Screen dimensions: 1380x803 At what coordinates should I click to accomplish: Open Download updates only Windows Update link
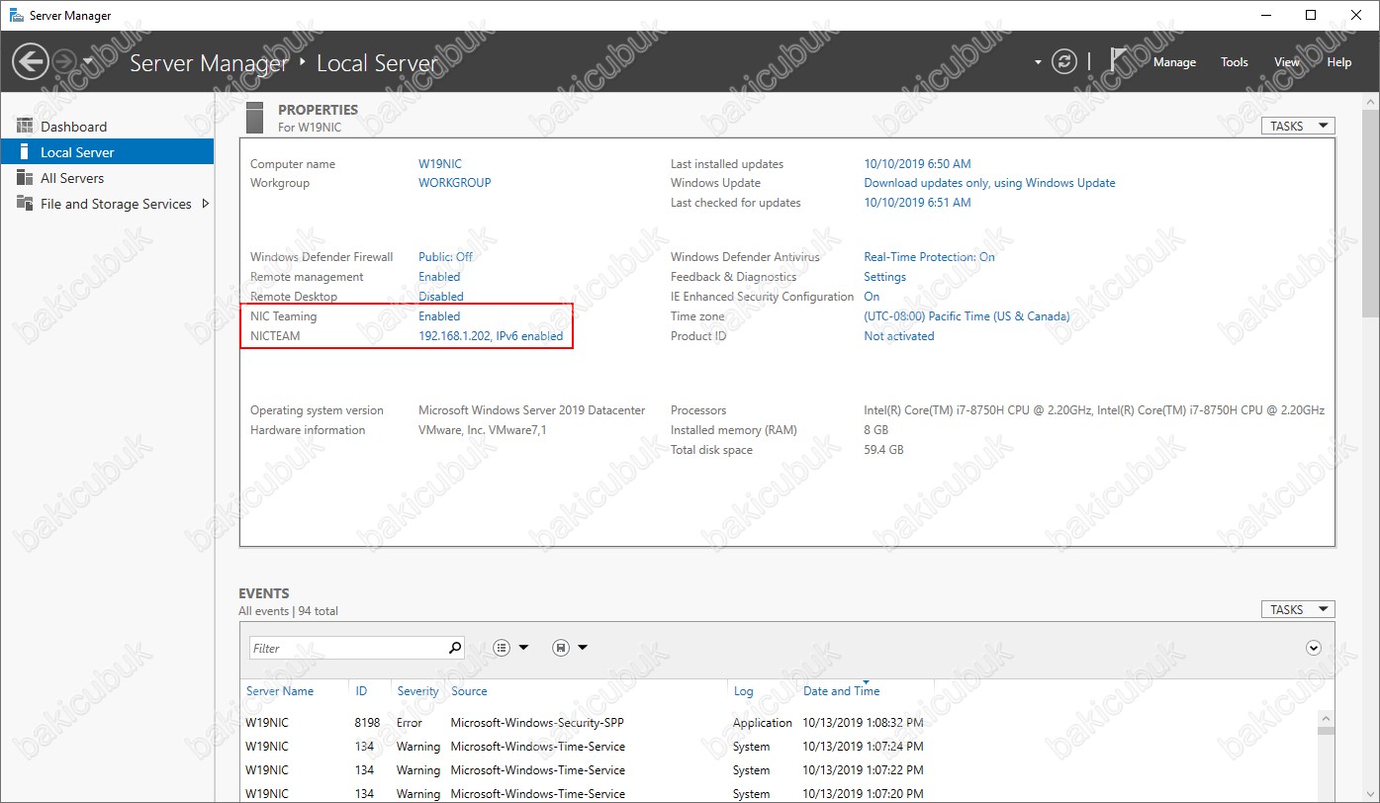990,183
